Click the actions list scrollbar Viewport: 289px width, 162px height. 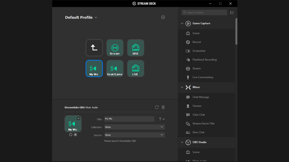(236, 31)
